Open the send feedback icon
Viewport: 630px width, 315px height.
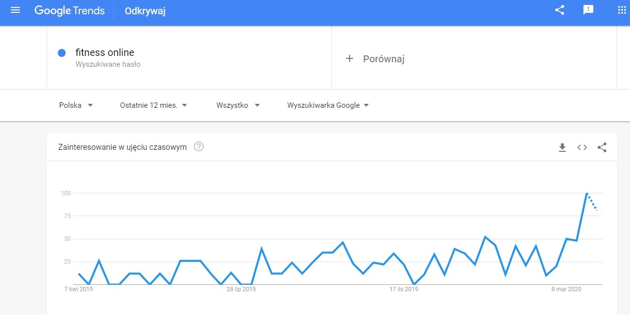click(x=588, y=10)
